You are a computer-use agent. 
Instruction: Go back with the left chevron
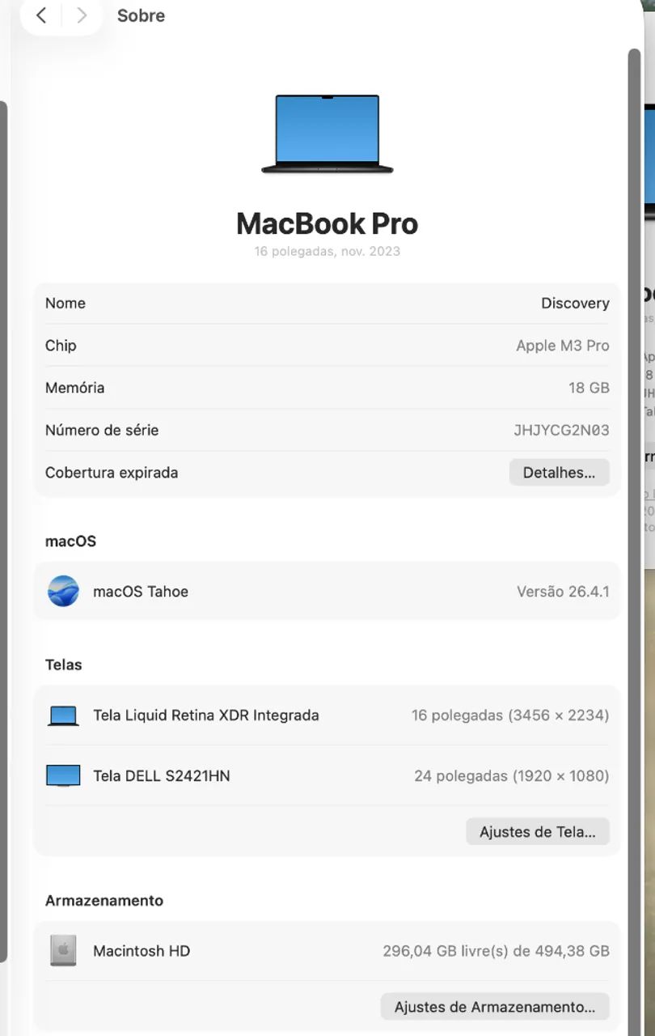41,15
